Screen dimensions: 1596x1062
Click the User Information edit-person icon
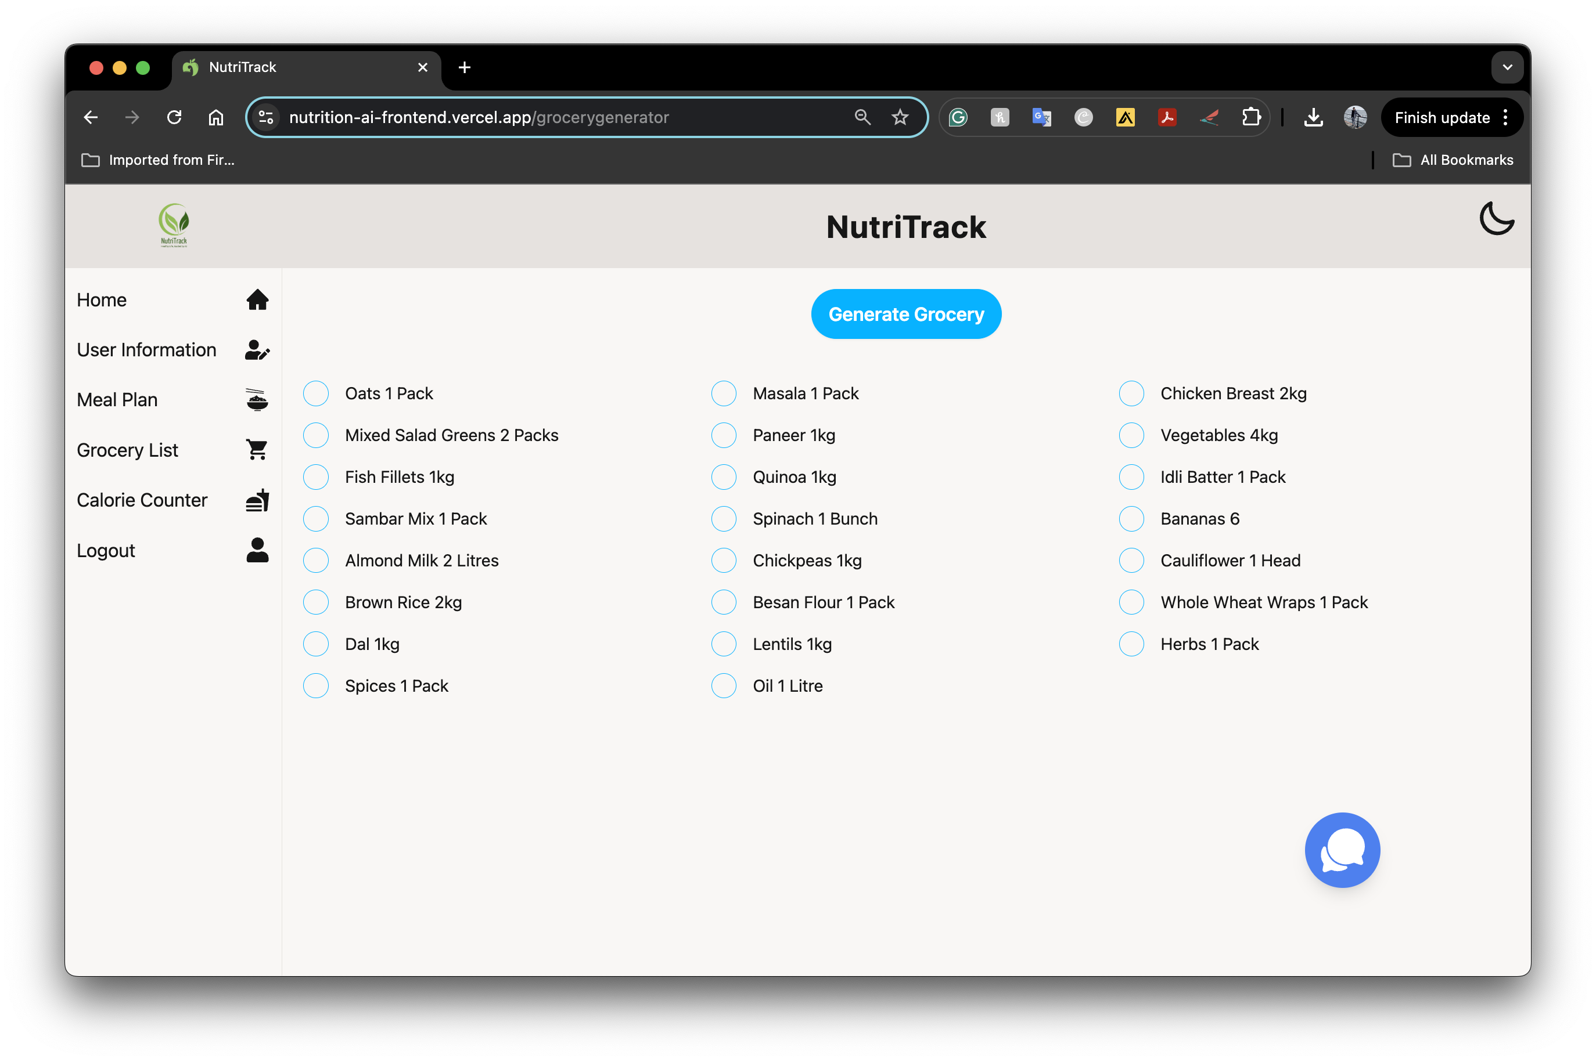257,349
